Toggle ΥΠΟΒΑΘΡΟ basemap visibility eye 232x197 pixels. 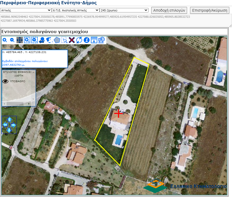point(5,81)
